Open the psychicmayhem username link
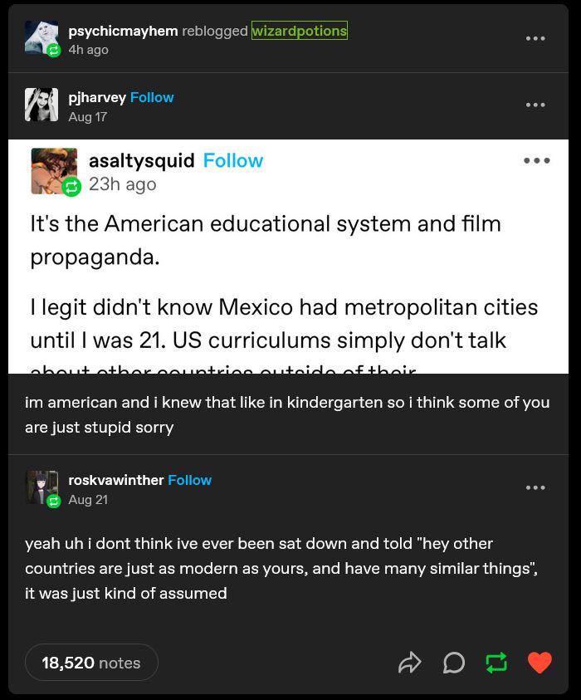The image size is (581, 700). [x=123, y=31]
